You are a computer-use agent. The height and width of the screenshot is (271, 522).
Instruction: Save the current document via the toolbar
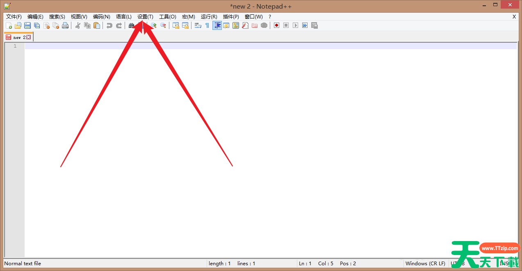pyautogui.click(x=27, y=25)
